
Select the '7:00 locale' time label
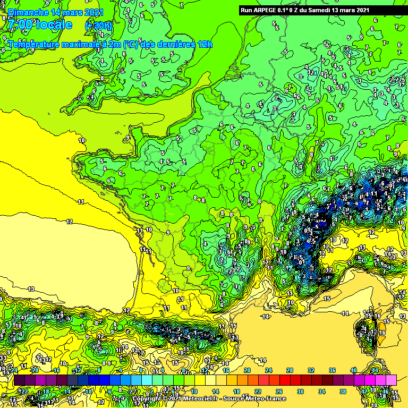(40, 24)
